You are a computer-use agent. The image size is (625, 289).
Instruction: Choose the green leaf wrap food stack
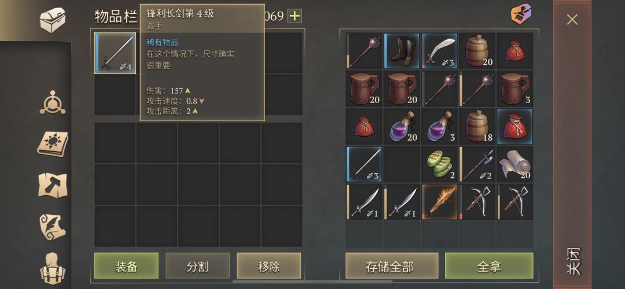(x=439, y=164)
